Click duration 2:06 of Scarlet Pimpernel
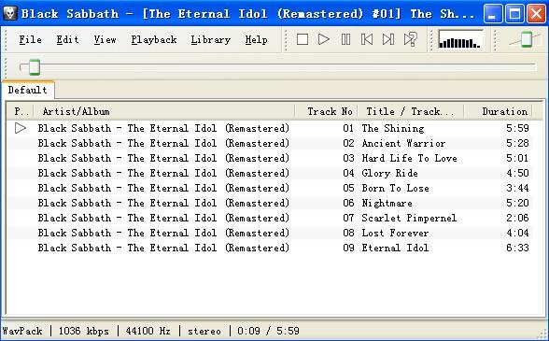Screen dimensions: 549x341 pyautogui.click(x=517, y=218)
